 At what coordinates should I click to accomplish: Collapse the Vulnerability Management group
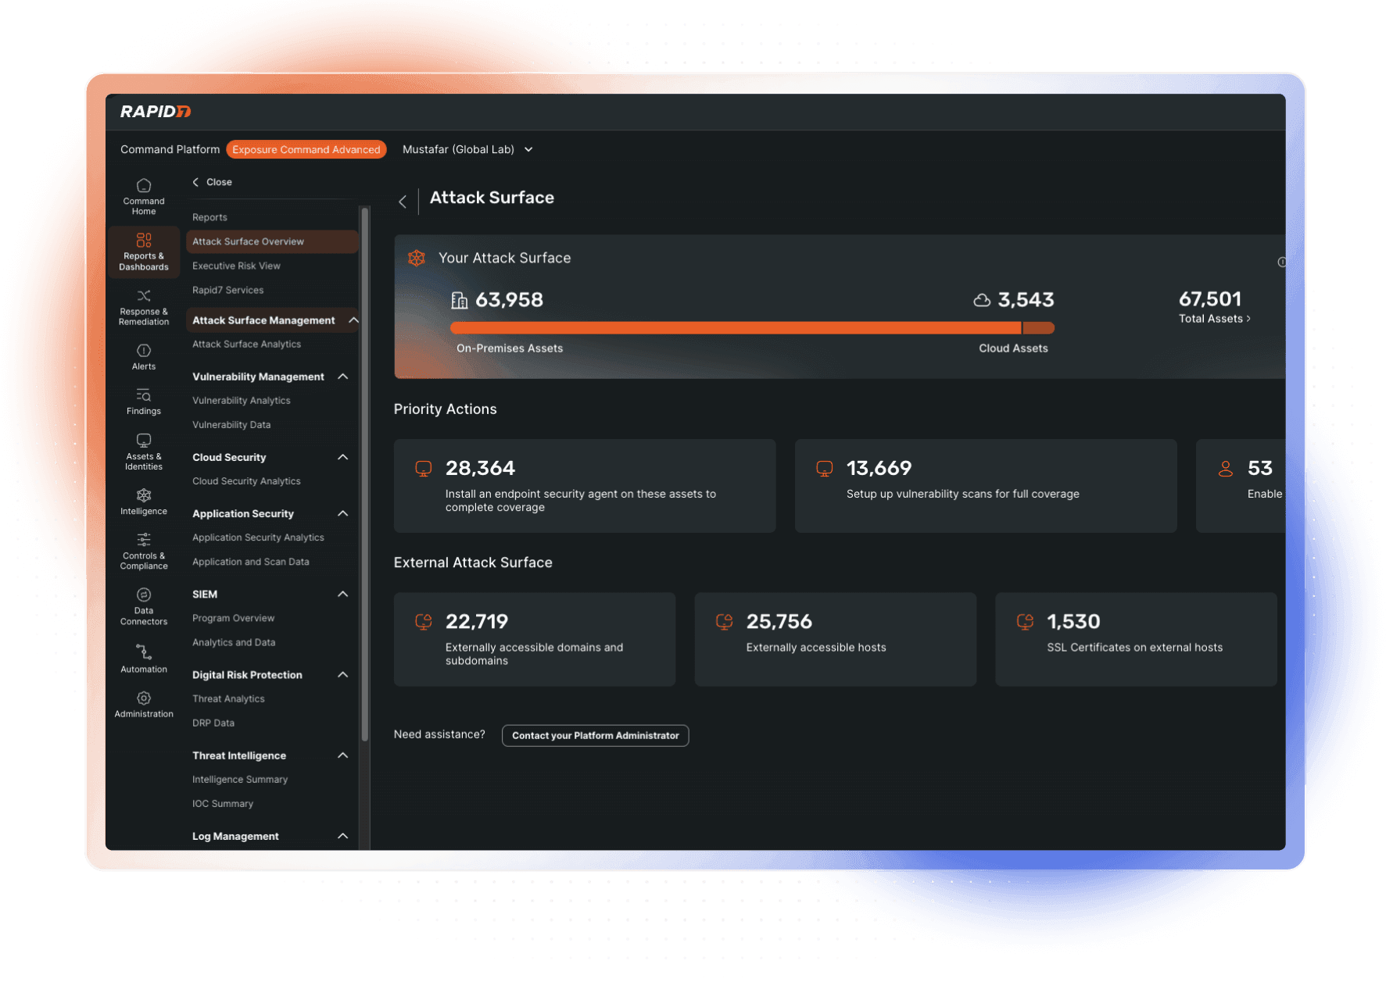[342, 377]
